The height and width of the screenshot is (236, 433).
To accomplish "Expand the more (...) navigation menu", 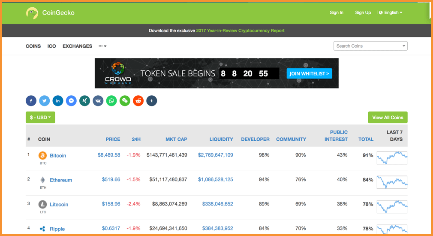I will coord(102,46).
